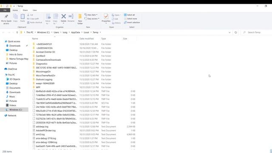The width and height of the screenshot is (272, 153).
Task: Select the CamtasiaStoreDownloads folder
Action: [48, 60]
